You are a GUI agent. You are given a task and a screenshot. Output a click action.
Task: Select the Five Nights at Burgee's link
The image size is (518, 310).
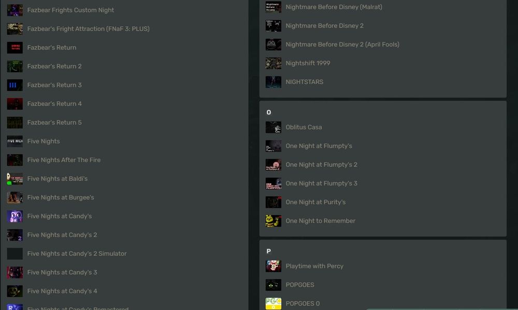click(61, 198)
